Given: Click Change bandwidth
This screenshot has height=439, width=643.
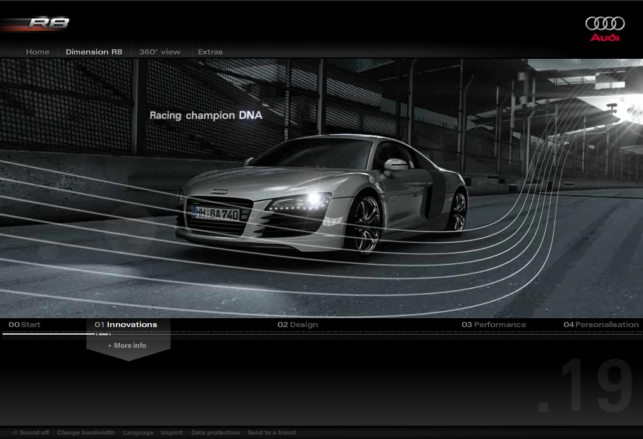Looking at the screenshot, I should coord(85,433).
